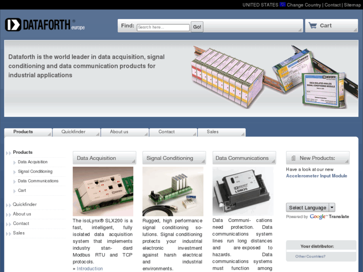Click the Data Acquisition section header
Screen dimensions: 363x272
coord(104,158)
